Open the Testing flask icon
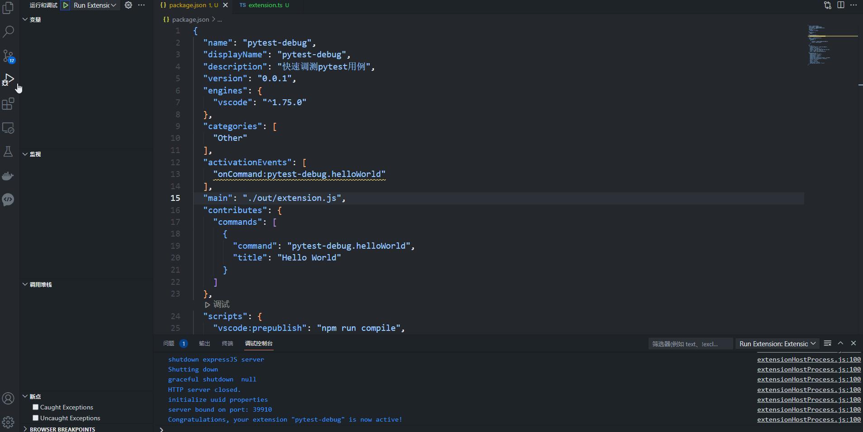The image size is (863, 432). 8,152
